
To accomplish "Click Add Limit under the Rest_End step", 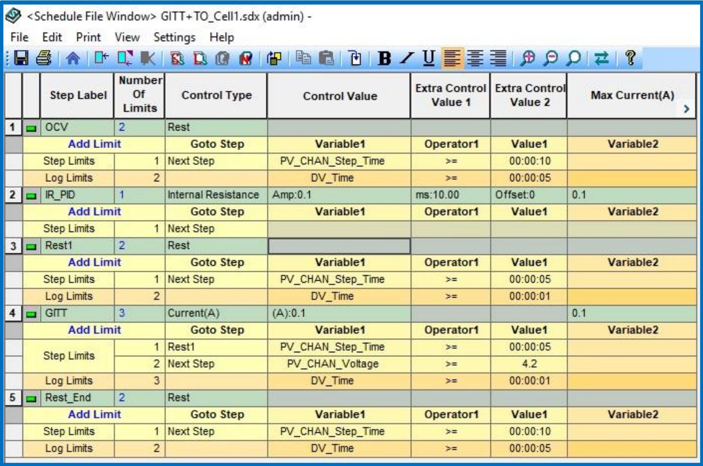I will [x=94, y=415].
